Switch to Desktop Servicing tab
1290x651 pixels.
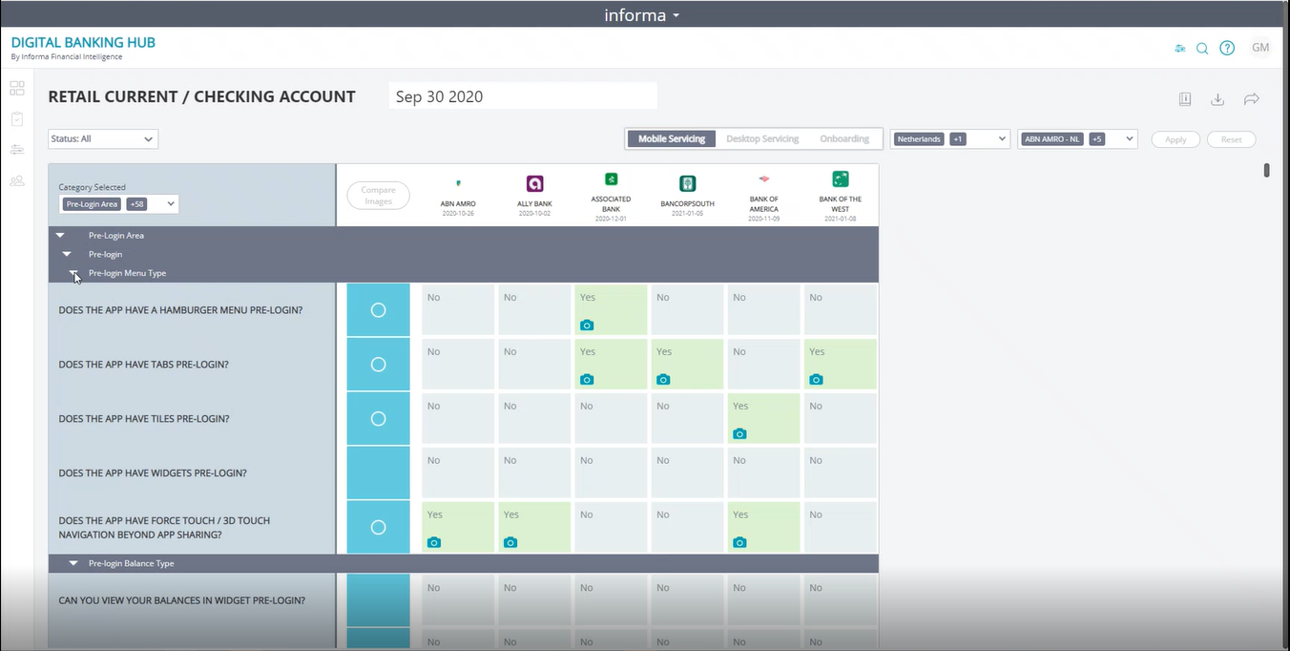[762, 139]
